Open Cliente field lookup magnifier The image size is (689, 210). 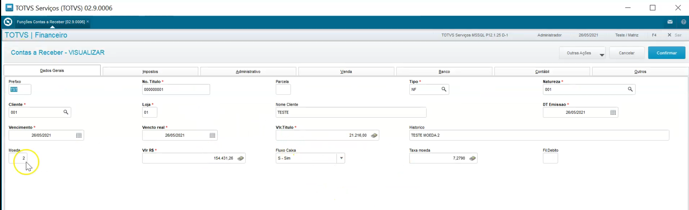click(x=66, y=112)
